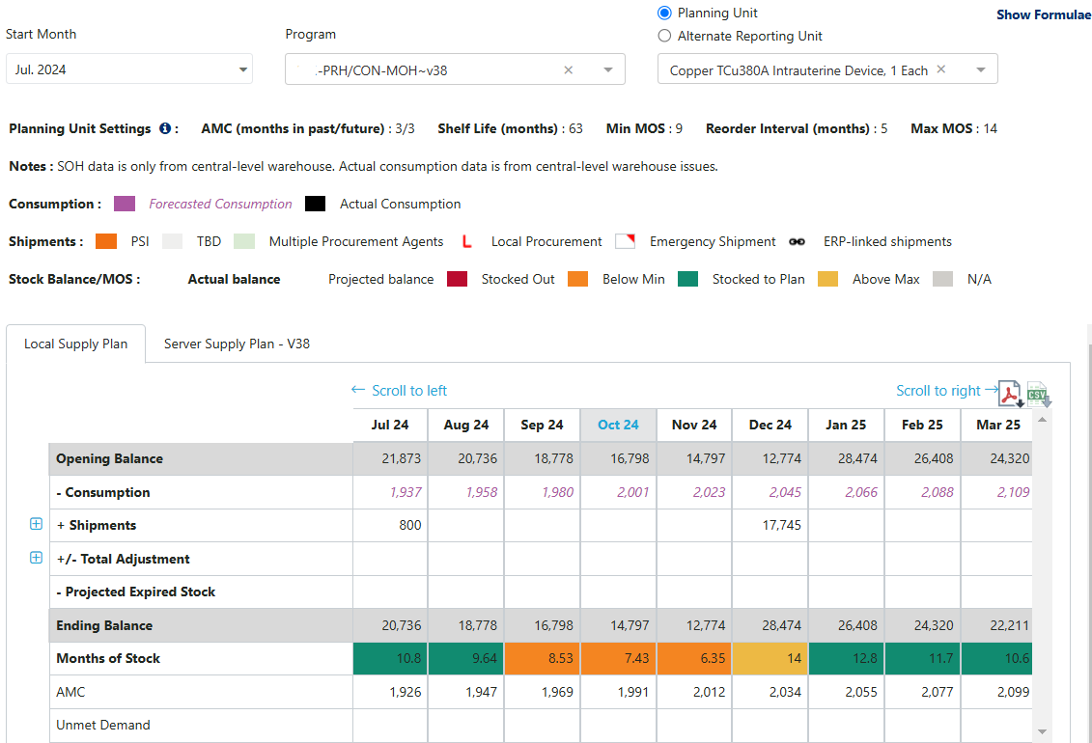Click the Stocked Out red swatch
1092x743 pixels.
tap(457, 279)
